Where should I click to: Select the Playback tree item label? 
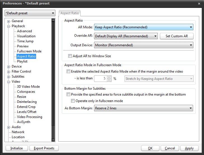[18, 26]
